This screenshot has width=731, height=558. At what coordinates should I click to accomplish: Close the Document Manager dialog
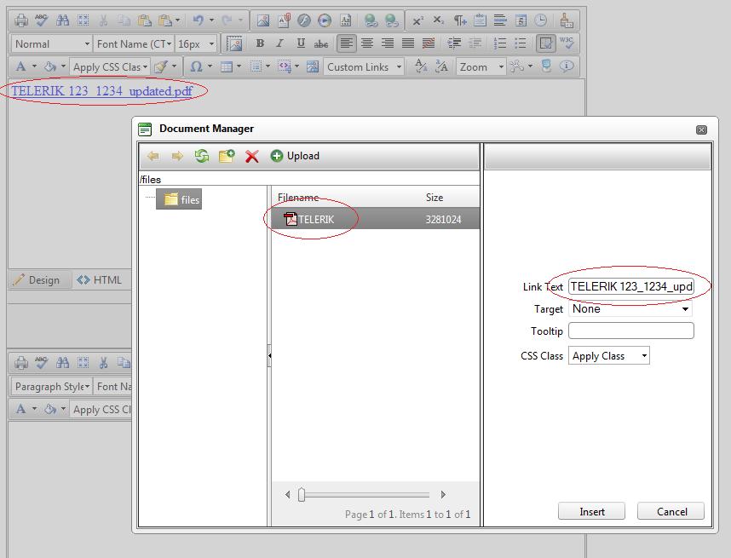coord(701,129)
